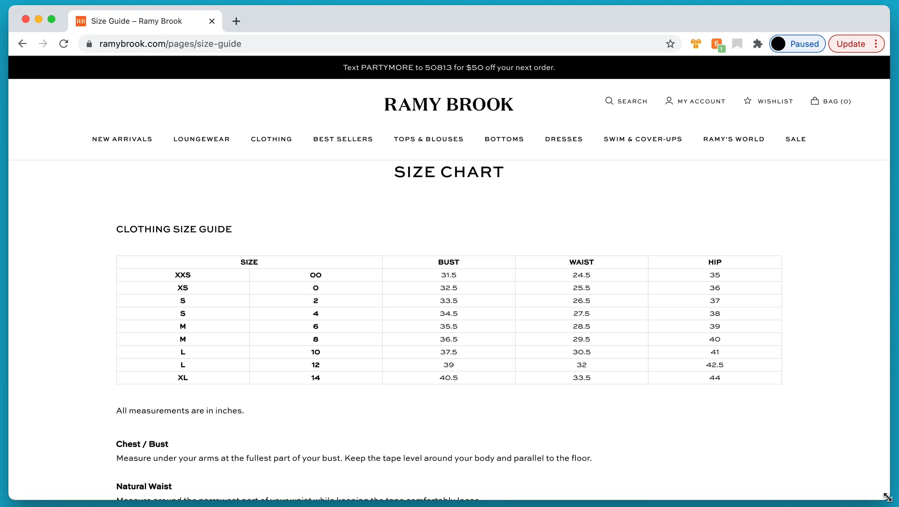The width and height of the screenshot is (899, 507).
Task: Click the BEST SELLERS navigation link
Action: pyautogui.click(x=343, y=139)
